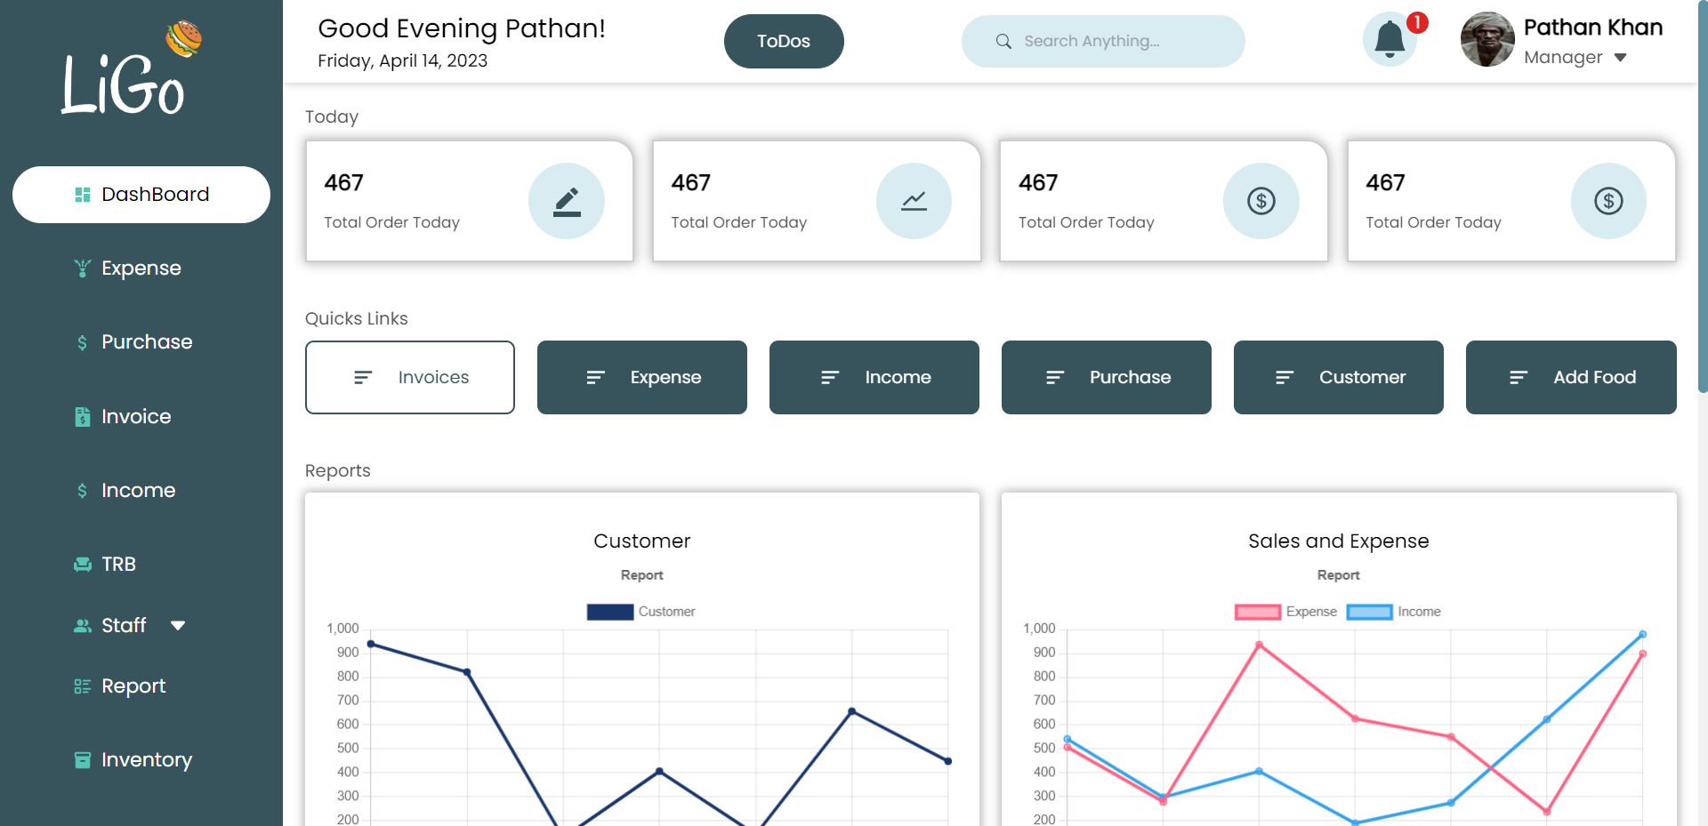The height and width of the screenshot is (826, 1708).
Task: Expand the Staff submenu chevron
Action: point(177,625)
